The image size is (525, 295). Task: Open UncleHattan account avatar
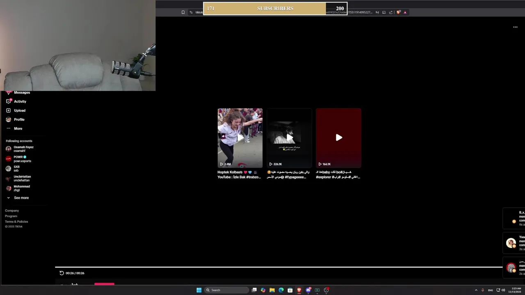pyautogui.click(x=8, y=178)
